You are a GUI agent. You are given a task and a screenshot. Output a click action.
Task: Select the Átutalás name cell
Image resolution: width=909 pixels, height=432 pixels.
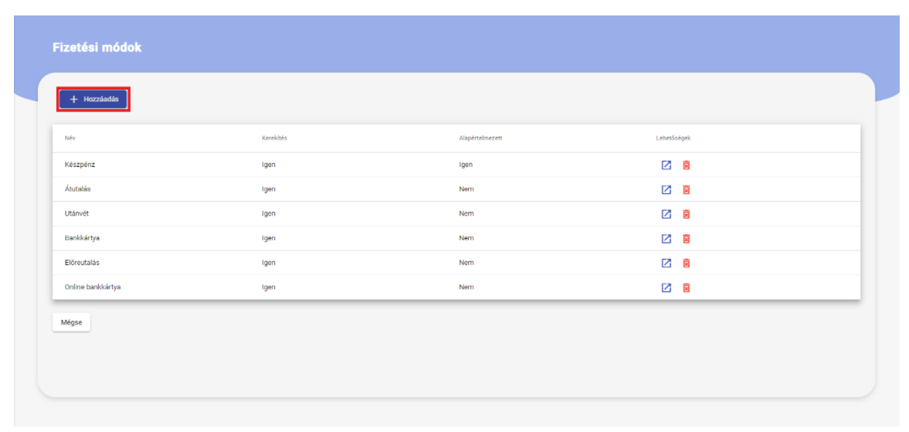[78, 189]
